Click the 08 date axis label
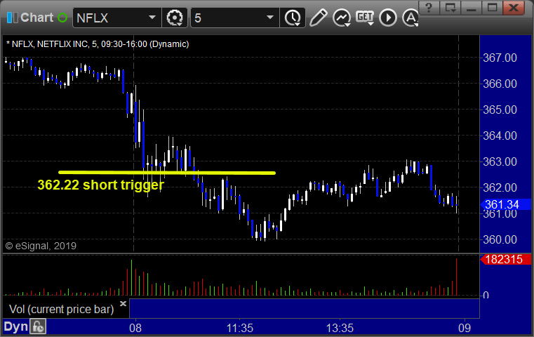This screenshot has width=534, height=337. click(135, 328)
